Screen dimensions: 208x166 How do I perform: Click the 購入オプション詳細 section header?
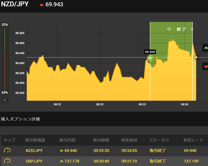[x=20, y=119]
